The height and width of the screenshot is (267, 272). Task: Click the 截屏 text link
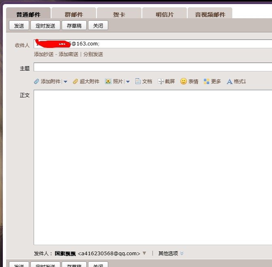coord(170,81)
